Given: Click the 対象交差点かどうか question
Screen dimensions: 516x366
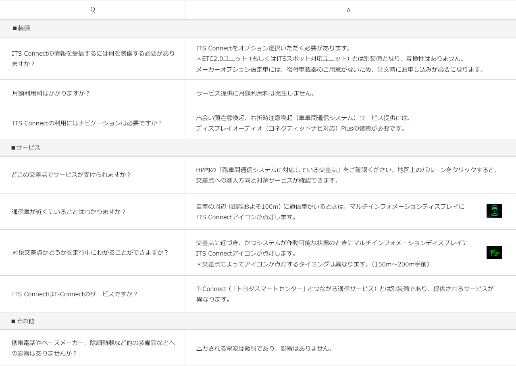Looking at the screenshot, I should [90, 253].
